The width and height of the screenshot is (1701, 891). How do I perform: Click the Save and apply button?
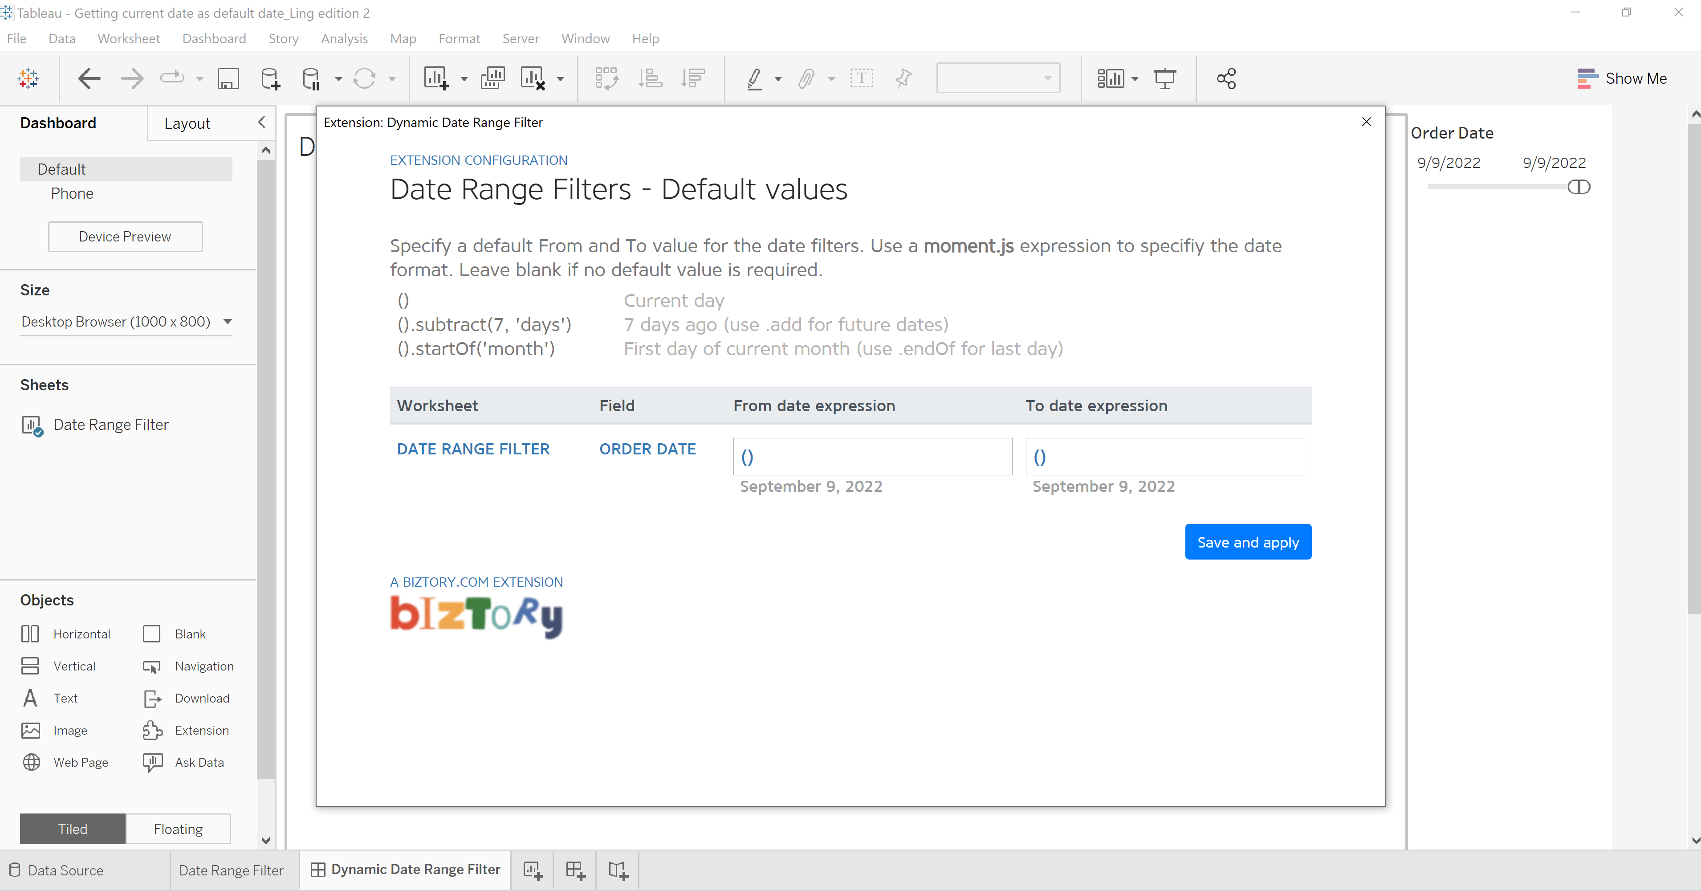coord(1248,542)
